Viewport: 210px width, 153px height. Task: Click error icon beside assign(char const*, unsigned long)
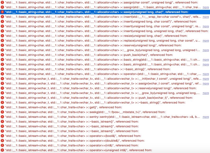tap(2, 2)
